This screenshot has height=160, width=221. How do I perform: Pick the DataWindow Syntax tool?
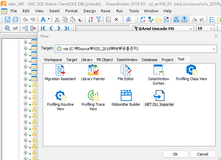tap(158, 75)
